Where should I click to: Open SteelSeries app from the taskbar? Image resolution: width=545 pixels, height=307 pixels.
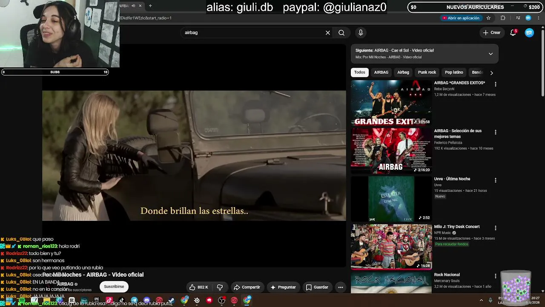197,300
